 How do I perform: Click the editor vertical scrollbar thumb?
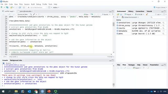click(114, 24)
